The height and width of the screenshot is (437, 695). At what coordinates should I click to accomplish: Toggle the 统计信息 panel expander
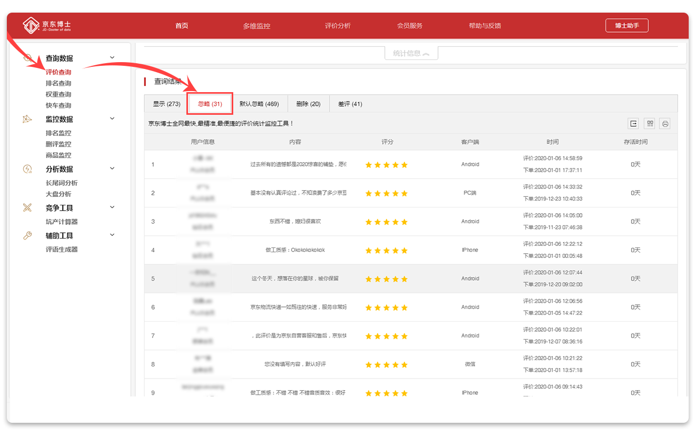[x=411, y=53]
